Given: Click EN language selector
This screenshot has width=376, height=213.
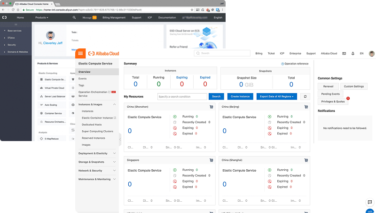Looking at the screenshot, I should [361, 54].
